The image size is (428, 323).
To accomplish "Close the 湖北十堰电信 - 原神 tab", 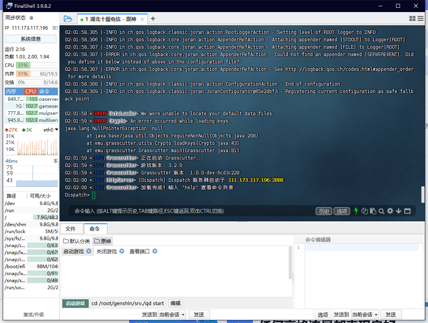I will tap(142, 19).
